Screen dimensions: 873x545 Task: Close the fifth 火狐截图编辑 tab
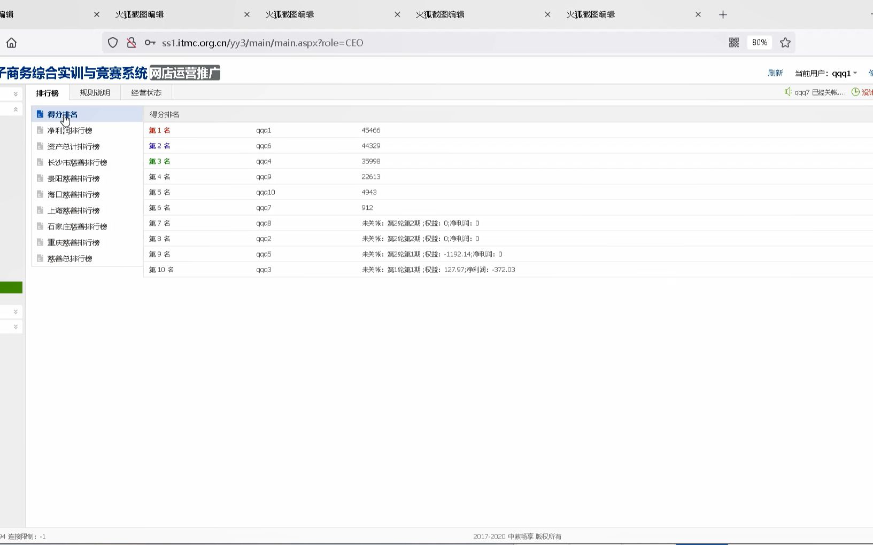pyautogui.click(x=698, y=14)
